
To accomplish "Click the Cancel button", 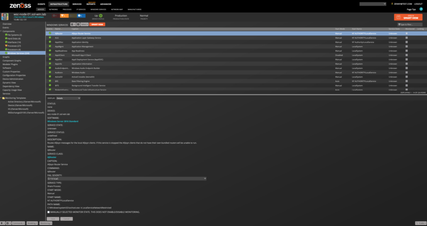I will [66, 219].
